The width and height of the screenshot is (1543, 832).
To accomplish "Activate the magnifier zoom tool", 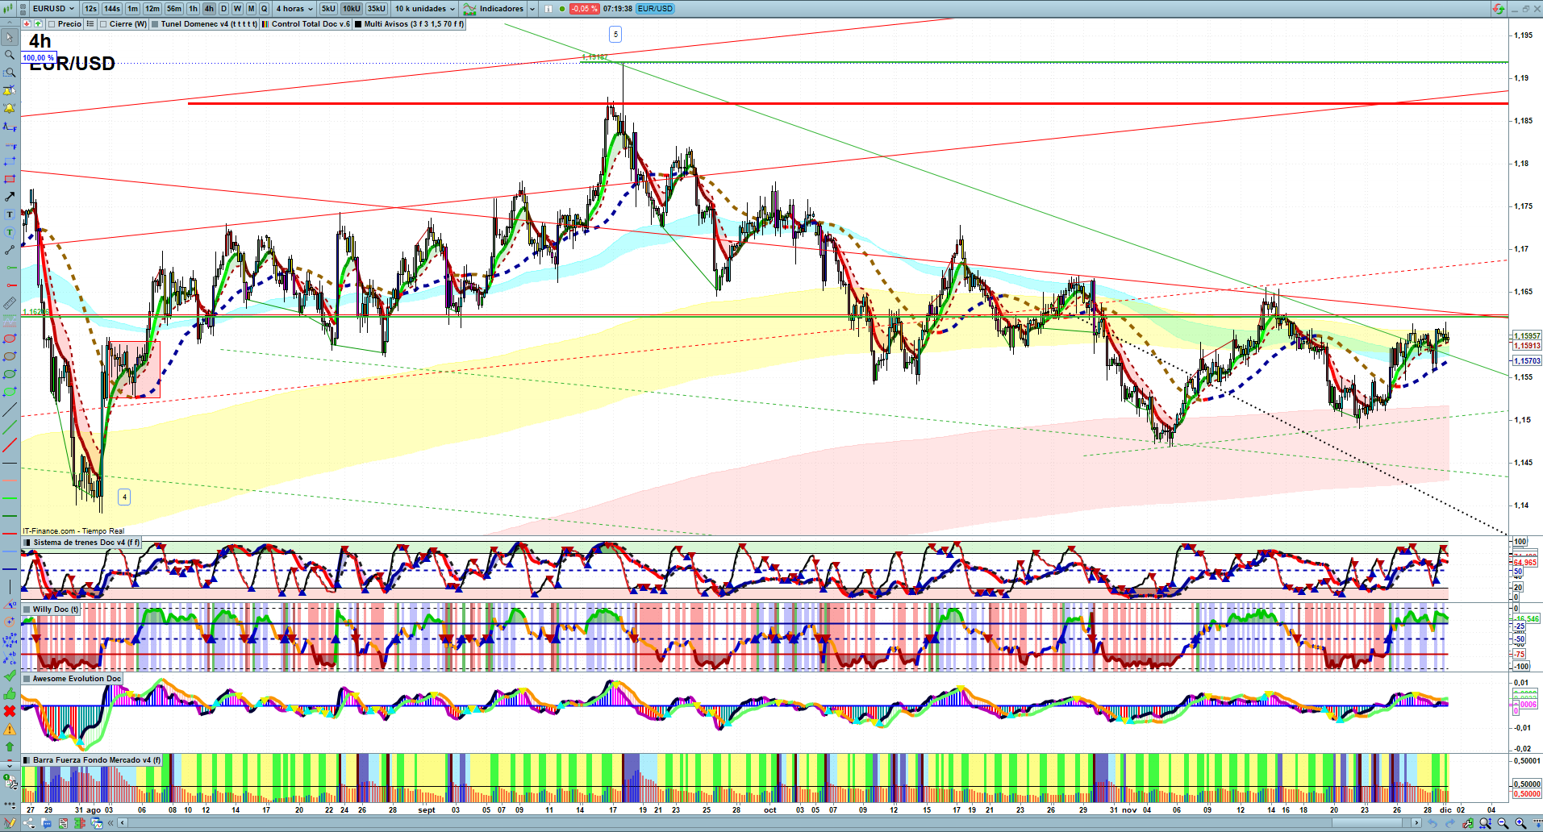I will click(x=10, y=55).
